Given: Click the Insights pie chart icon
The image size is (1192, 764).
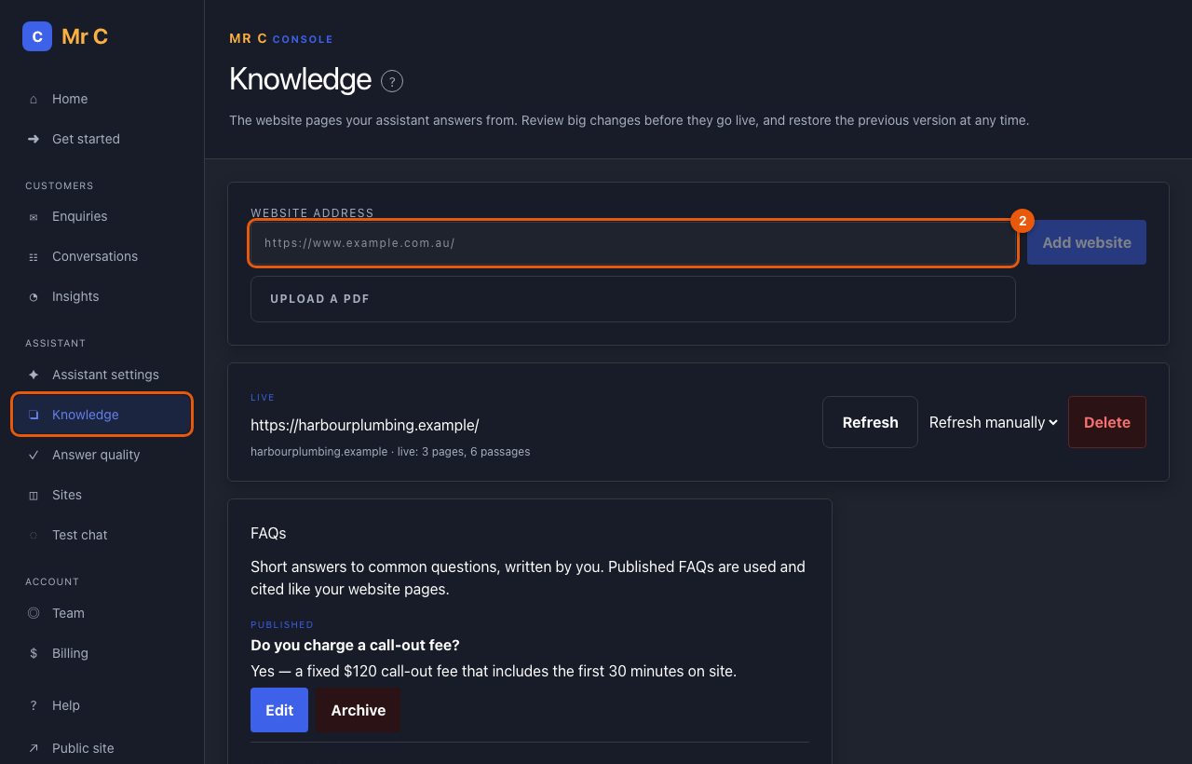Looking at the screenshot, I should tap(34, 296).
